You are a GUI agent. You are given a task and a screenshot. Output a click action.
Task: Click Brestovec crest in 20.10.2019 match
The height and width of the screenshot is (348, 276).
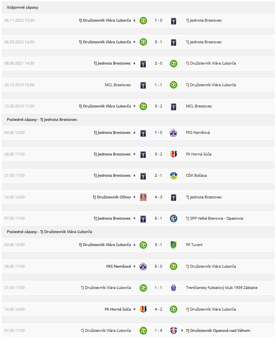click(143, 85)
